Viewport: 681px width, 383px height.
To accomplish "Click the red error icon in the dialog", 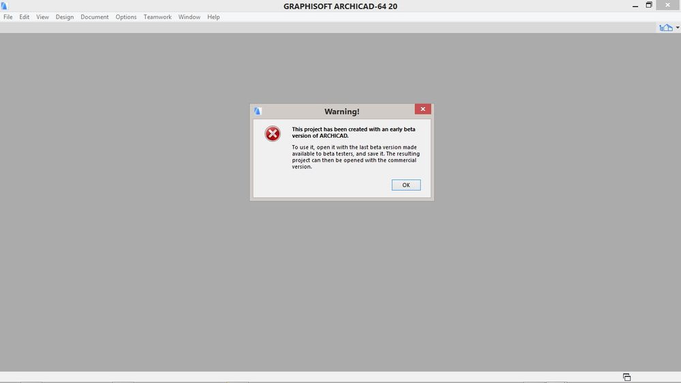I will (273, 134).
